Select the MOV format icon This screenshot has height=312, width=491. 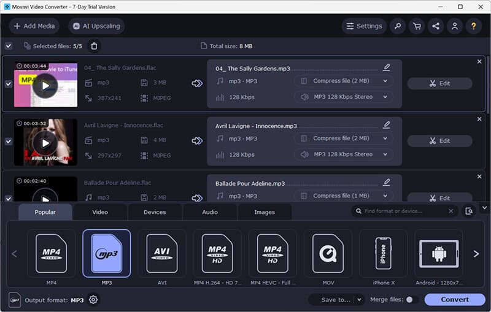point(328,254)
